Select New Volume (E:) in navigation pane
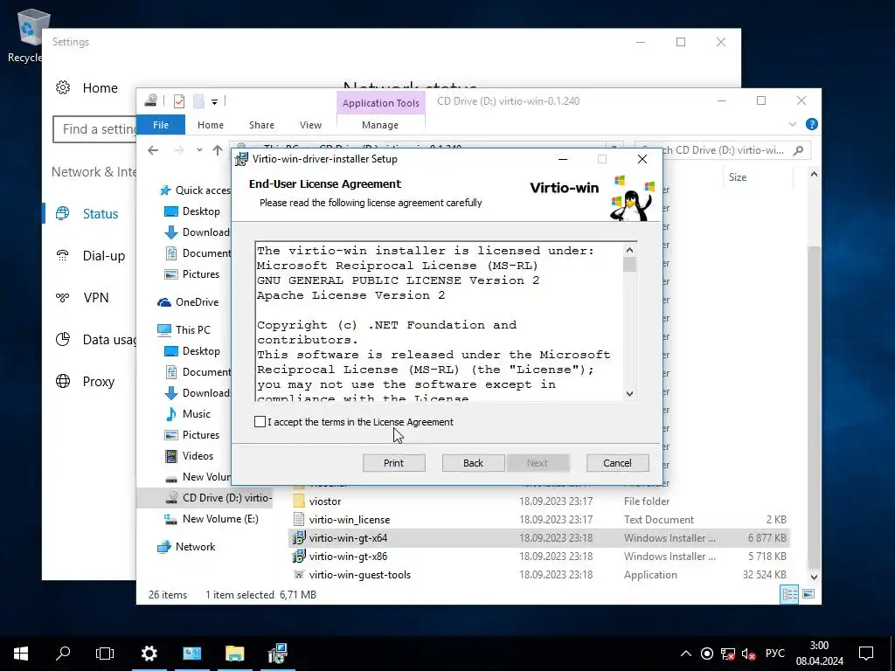 pos(212,519)
